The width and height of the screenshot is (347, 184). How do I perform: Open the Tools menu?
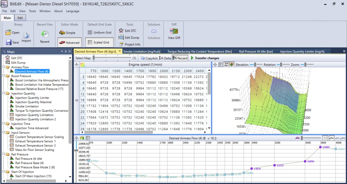[32, 11]
